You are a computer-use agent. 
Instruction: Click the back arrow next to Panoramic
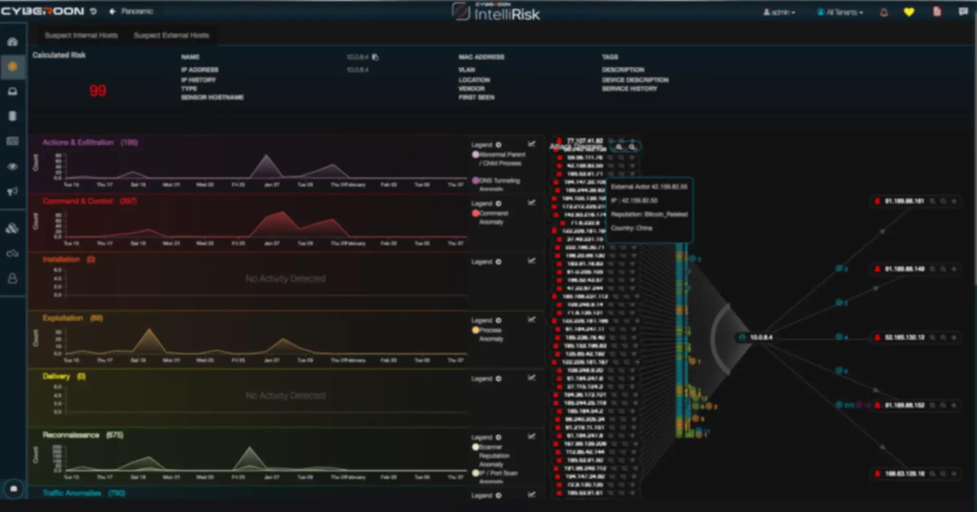112,11
